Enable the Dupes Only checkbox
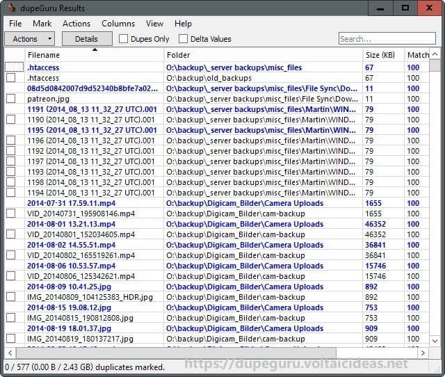The image size is (445, 377). pos(124,39)
